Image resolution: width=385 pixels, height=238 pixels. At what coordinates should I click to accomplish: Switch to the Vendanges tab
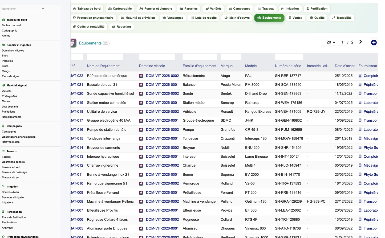click(x=173, y=18)
